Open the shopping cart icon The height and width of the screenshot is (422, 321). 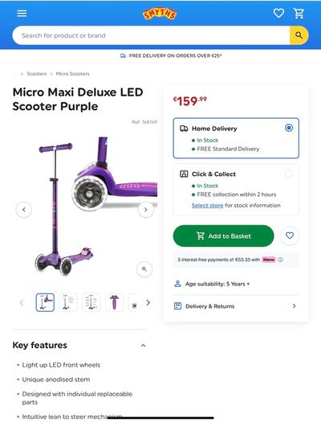point(299,13)
